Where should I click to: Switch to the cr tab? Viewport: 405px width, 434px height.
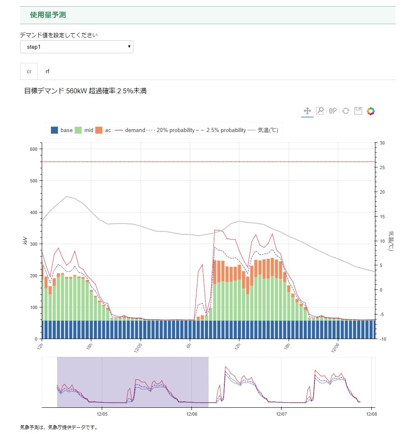tap(29, 71)
